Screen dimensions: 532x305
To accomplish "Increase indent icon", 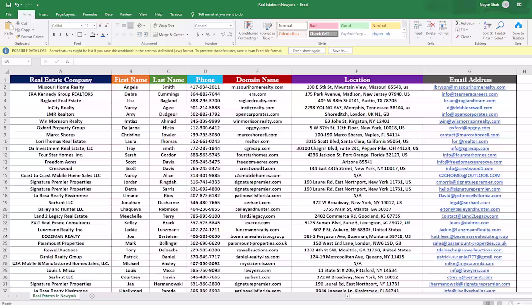I will [146, 35].
